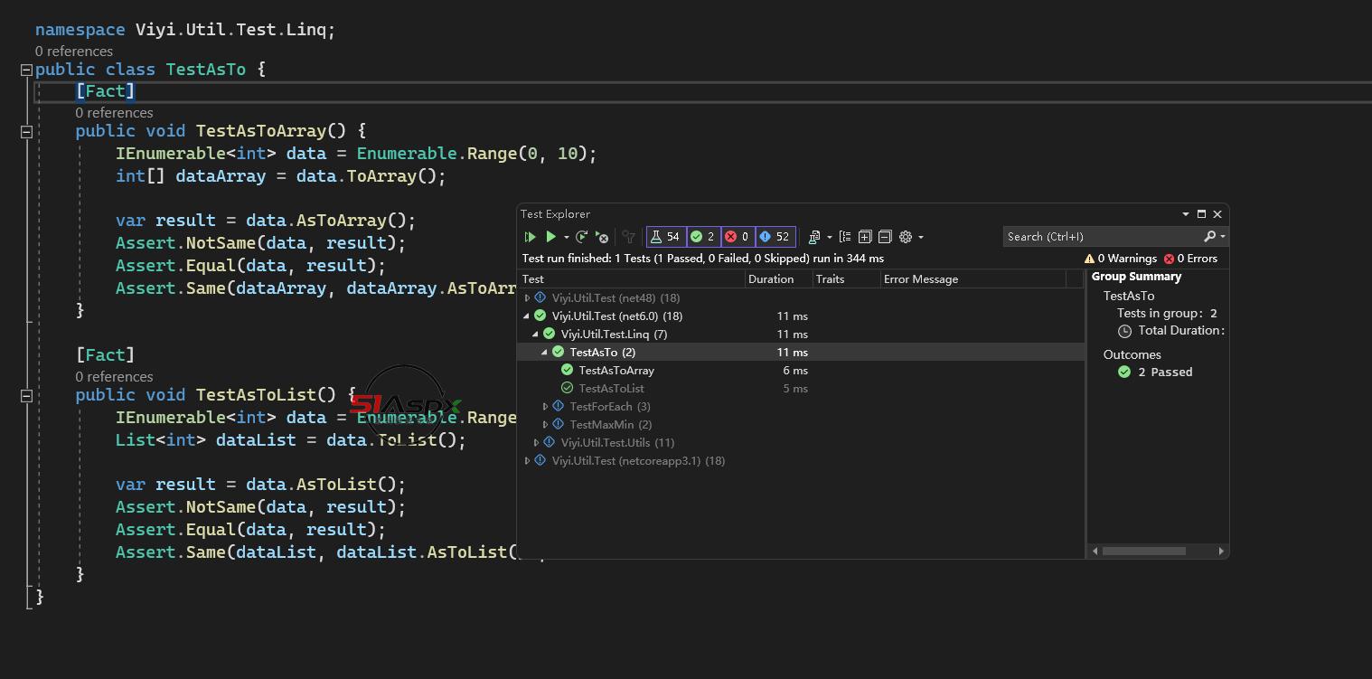The image size is (1372, 679).
Task: Collapse the TestAsTo (2) node
Action: click(545, 352)
